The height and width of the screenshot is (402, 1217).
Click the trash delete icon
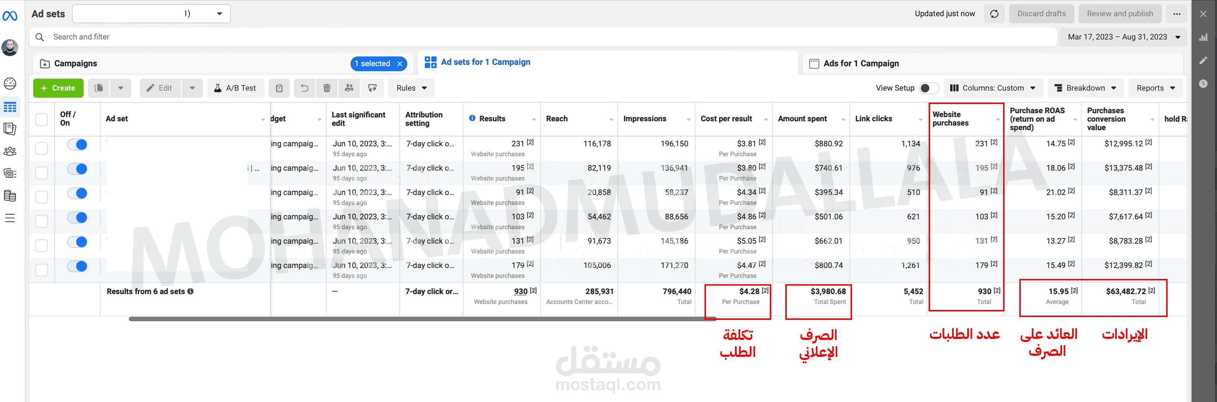[x=326, y=88]
